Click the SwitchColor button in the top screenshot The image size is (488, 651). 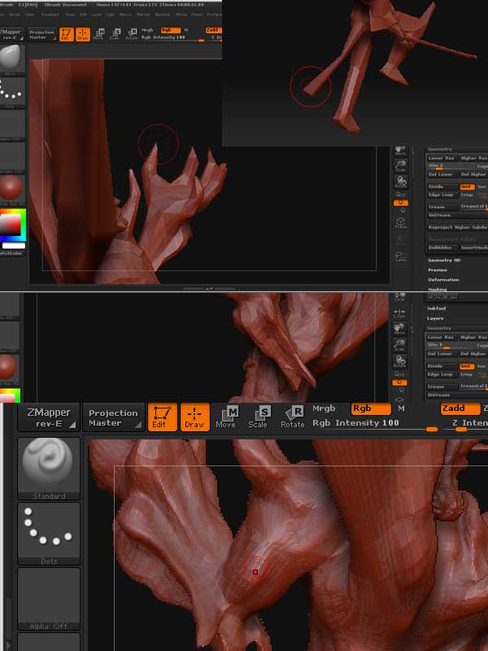(x=11, y=253)
